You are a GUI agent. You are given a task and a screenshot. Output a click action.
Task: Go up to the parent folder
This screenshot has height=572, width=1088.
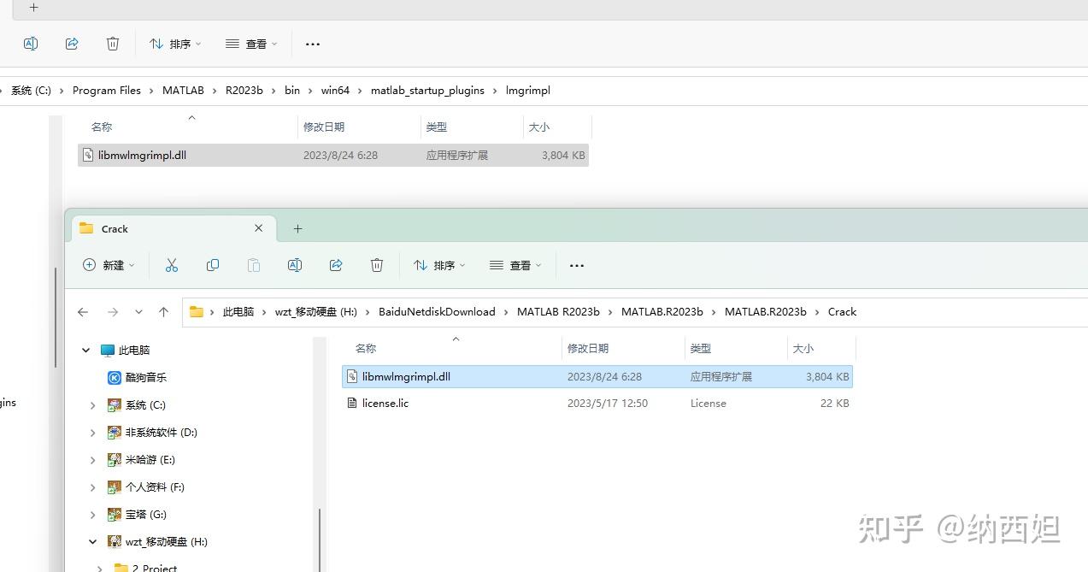point(164,311)
